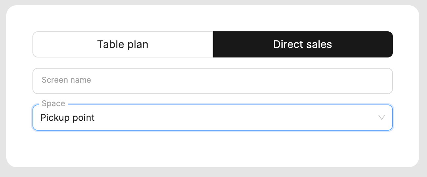This screenshot has height=177, width=427.
Task: Expand the Pickup point selection list
Action: point(213,118)
